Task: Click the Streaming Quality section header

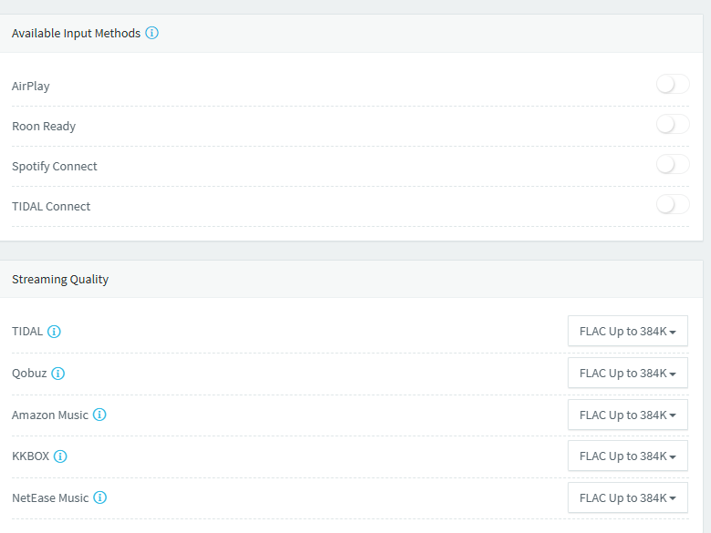Action: tap(60, 280)
